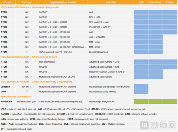Click the Indication column header
This screenshot has height=132, width=178.
(111, 2)
